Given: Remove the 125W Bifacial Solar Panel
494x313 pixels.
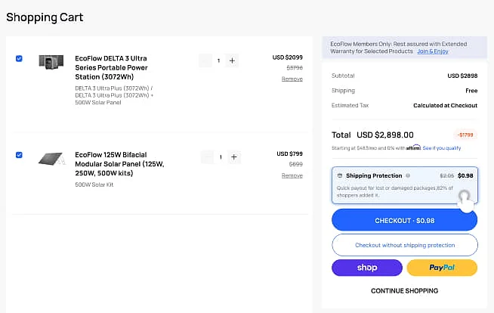Looking at the screenshot, I should pyautogui.click(x=292, y=175).
